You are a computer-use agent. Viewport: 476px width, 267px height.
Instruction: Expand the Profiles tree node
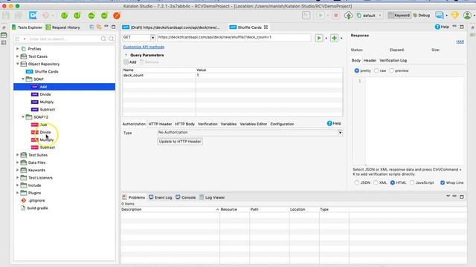pyautogui.click(x=18, y=49)
